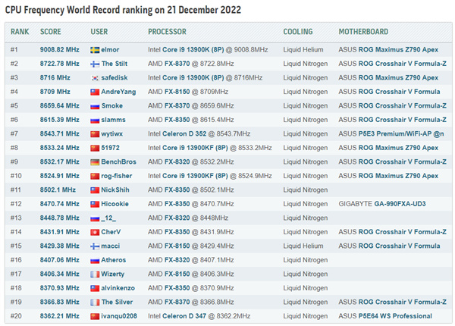Click the 8543.71 MHz score
This screenshot has height=326, width=455.
coord(59,133)
